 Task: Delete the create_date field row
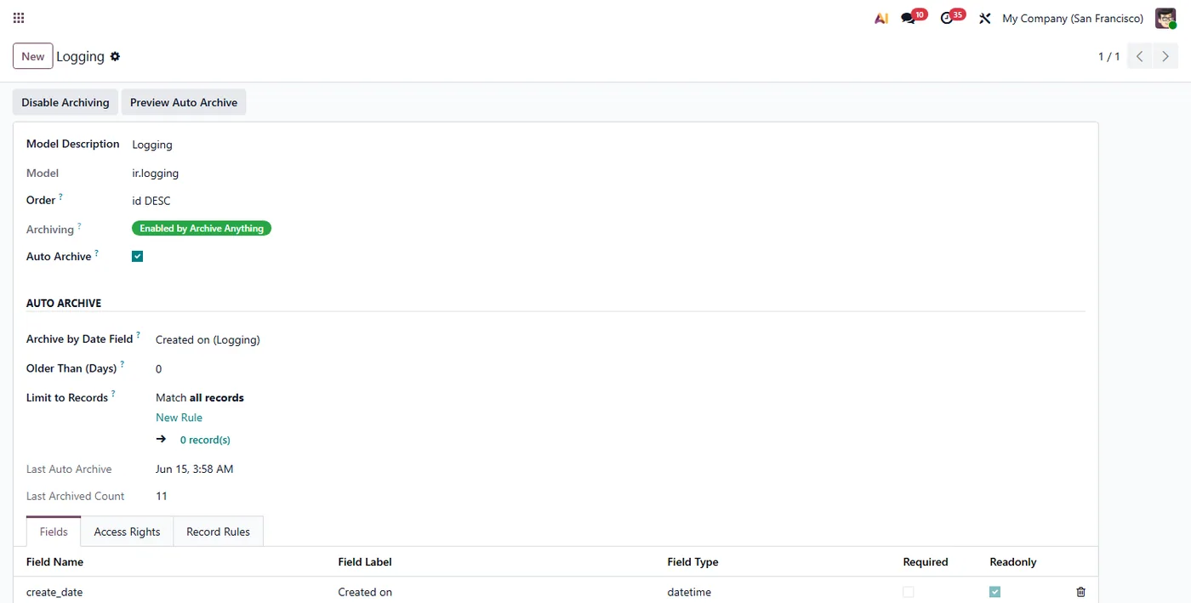point(1080,592)
